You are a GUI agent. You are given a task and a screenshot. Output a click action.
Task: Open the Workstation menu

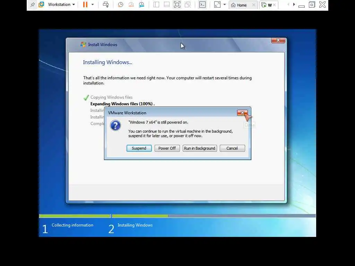click(x=61, y=5)
